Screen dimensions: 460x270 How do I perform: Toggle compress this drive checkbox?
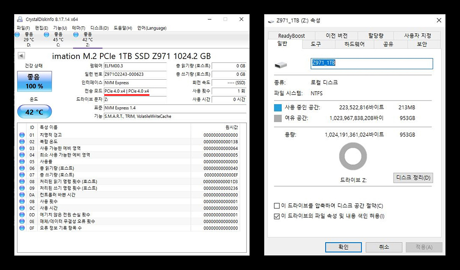point(277,206)
